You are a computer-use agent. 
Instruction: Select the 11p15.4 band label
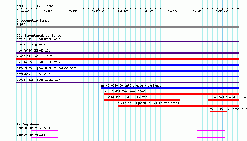(22, 24)
